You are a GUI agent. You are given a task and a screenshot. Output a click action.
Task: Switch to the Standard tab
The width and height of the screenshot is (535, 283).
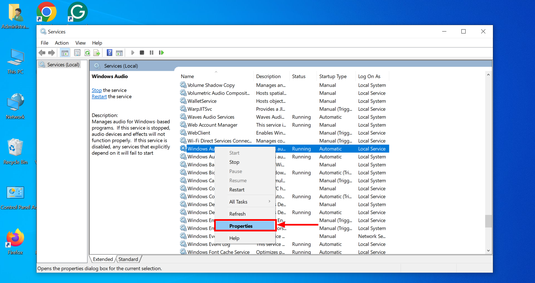(128, 259)
